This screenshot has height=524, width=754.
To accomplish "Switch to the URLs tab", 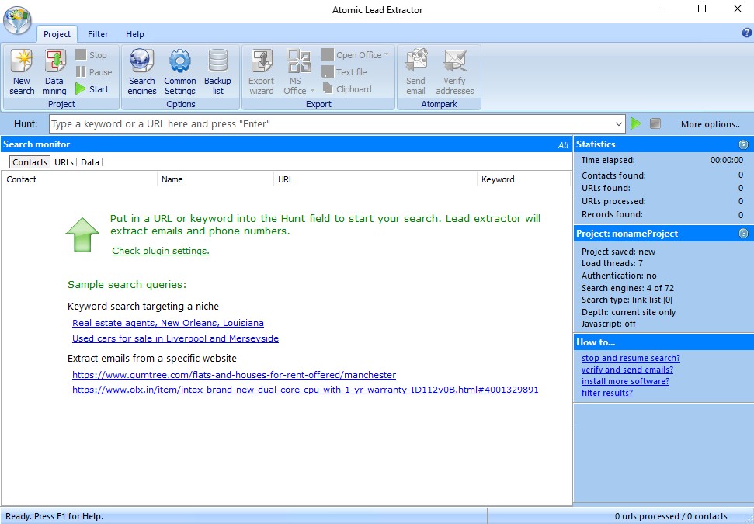I will click(64, 162).
